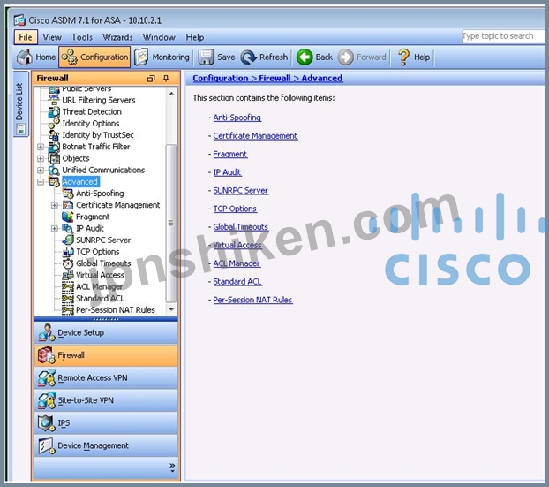Open the Fragment link

click(230, 154)
